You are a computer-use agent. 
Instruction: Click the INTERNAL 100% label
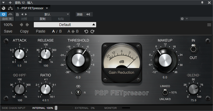click(x=43, y=108)
